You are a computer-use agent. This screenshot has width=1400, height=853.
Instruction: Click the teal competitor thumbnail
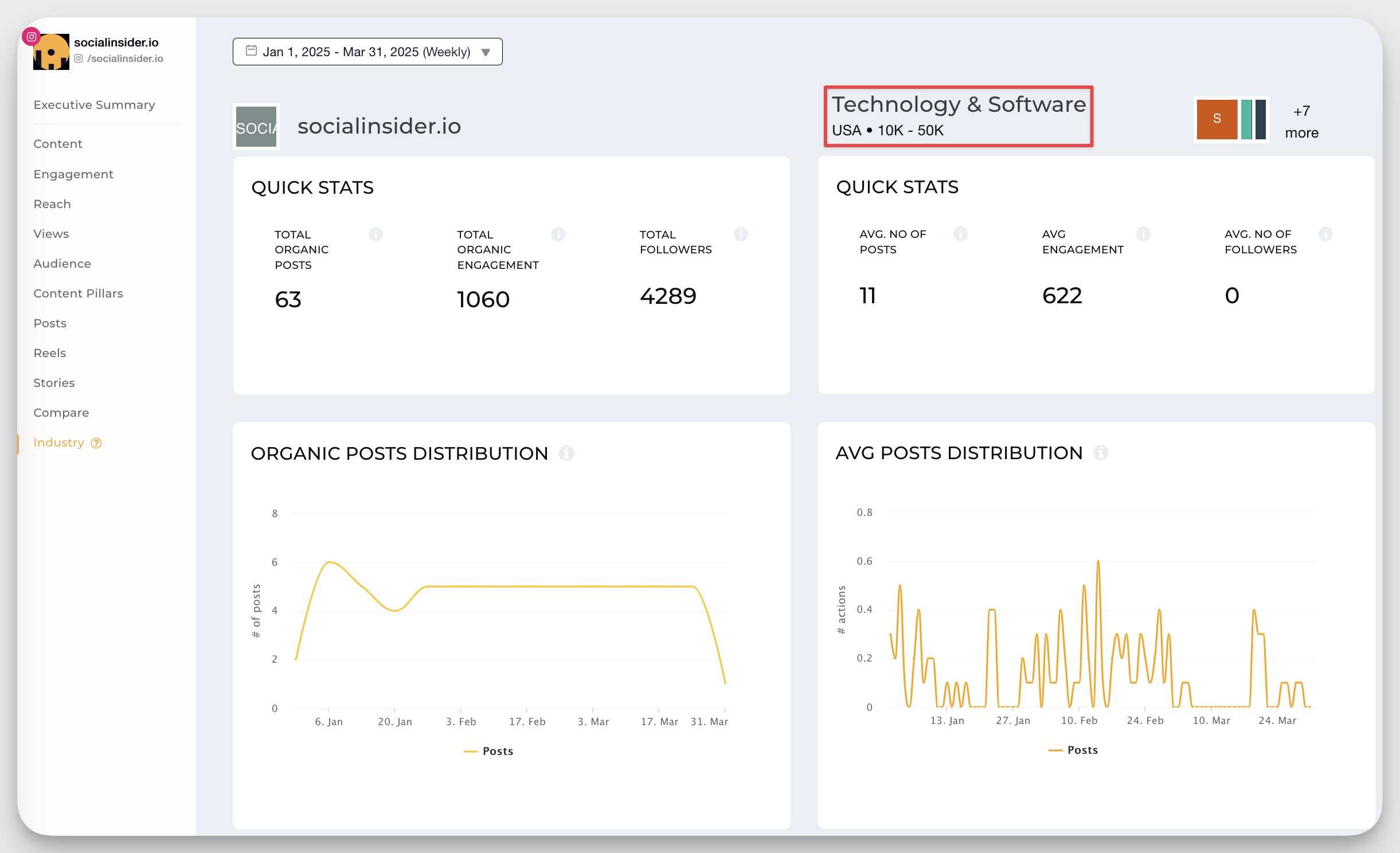coord(1246,119)
